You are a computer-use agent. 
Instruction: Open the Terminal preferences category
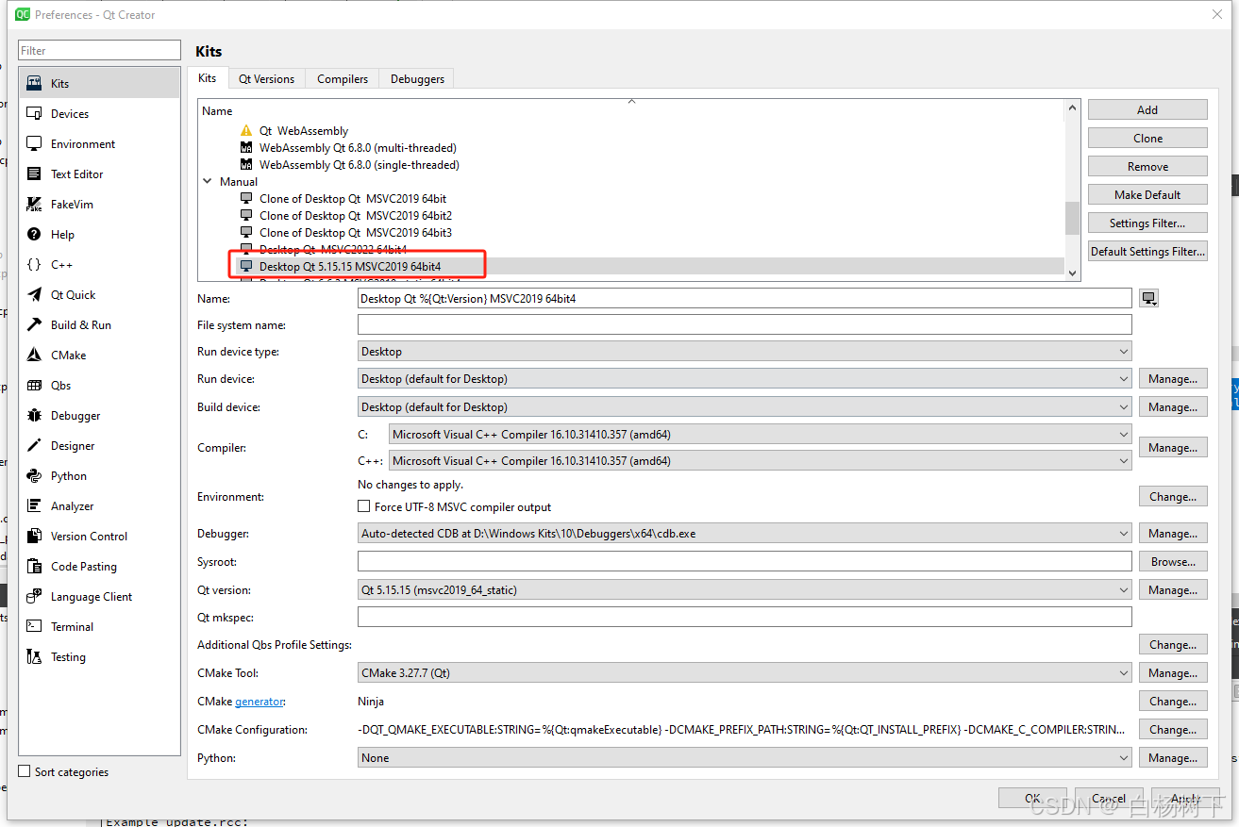[x=99, y=626]
